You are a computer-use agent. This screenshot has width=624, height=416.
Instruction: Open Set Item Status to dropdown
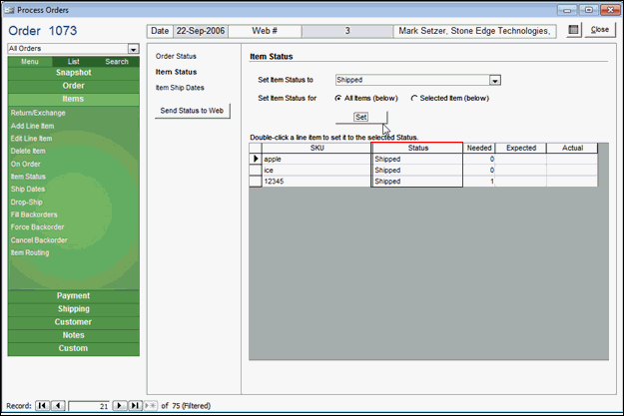495,80
